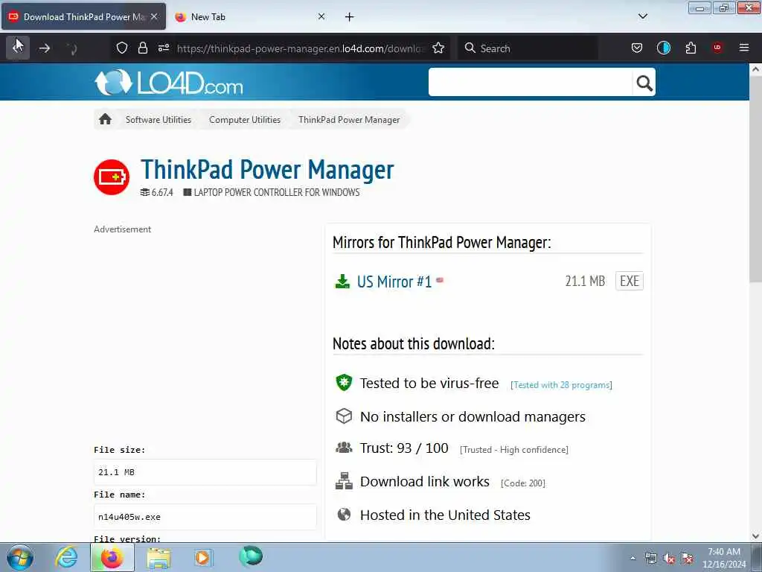This screenshot has width=762, height=572.
Task: Click the 21.1 MB size next to US Mirror
Action: [585, 281]
